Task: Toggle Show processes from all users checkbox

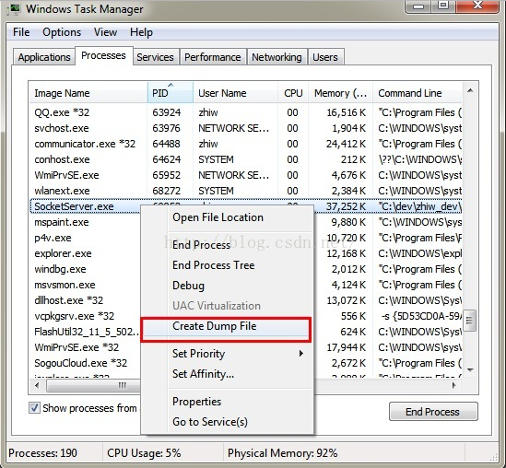Action: tap(34, 408)
